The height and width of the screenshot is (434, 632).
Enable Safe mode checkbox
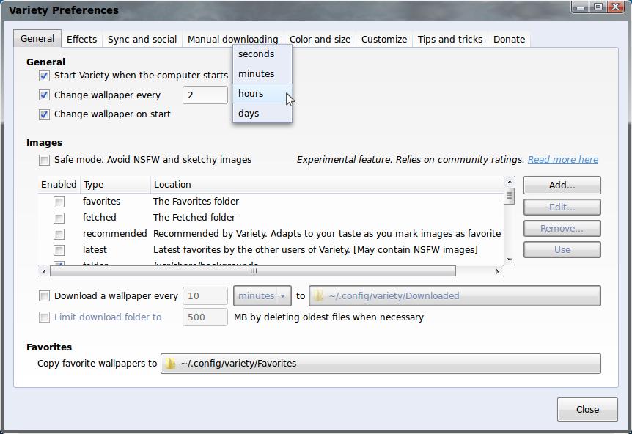pyautogui.click(x=45, y=160)
